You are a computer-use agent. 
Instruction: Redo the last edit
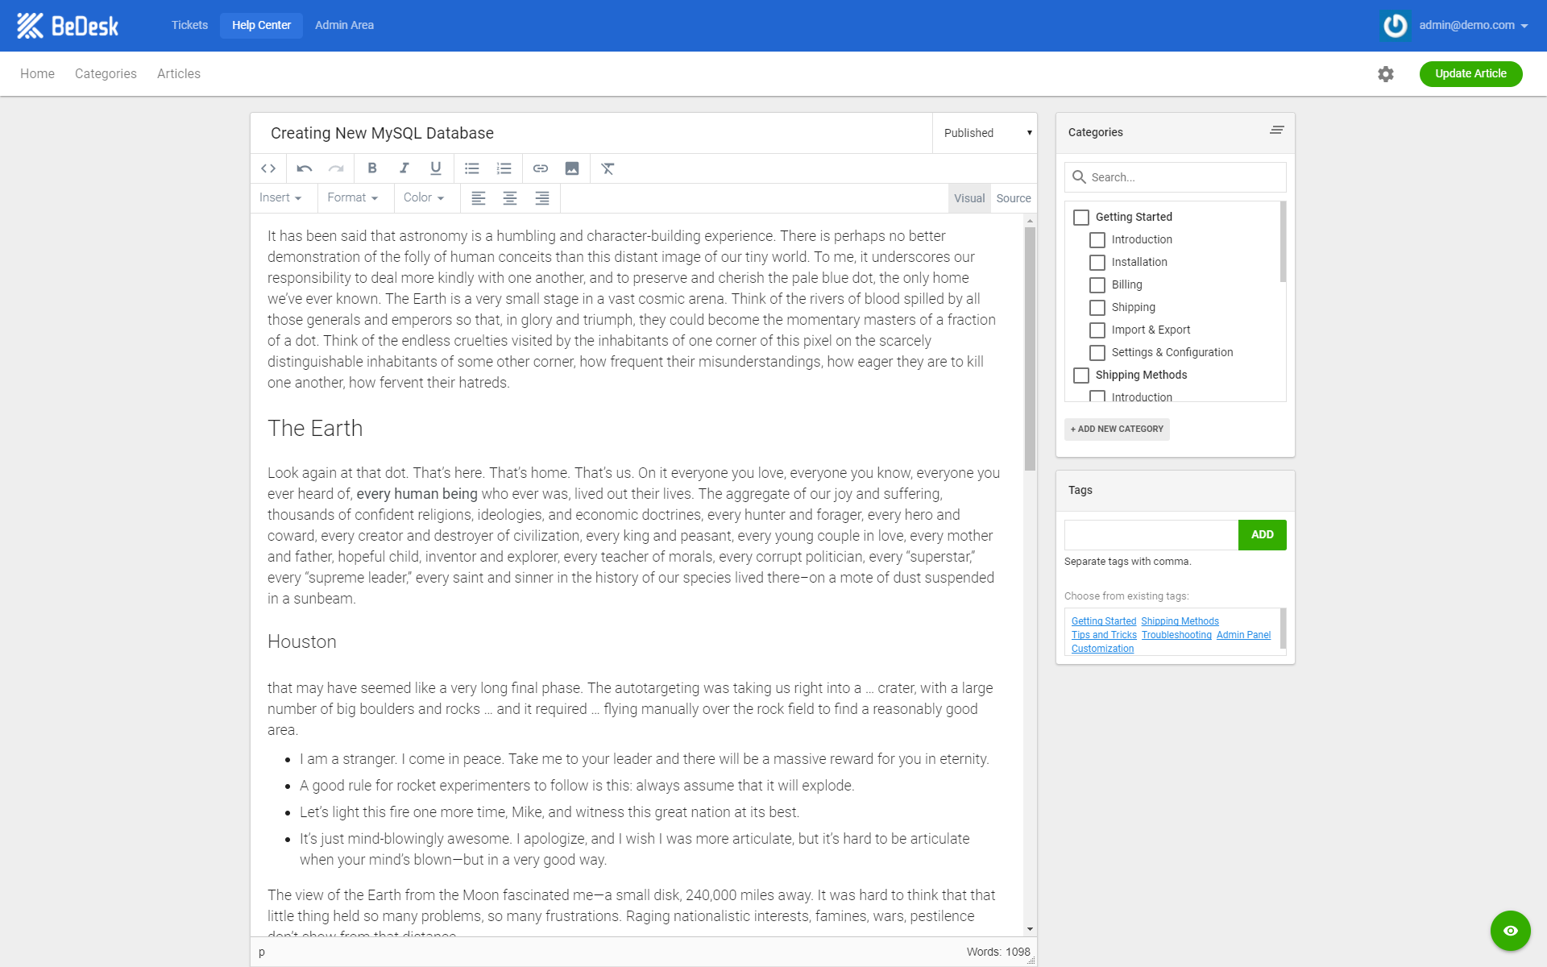[336, 168]
